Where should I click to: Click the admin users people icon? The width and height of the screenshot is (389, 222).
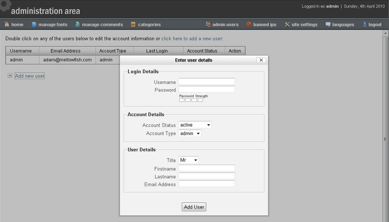pyautogui.click(x=208, y=24)
